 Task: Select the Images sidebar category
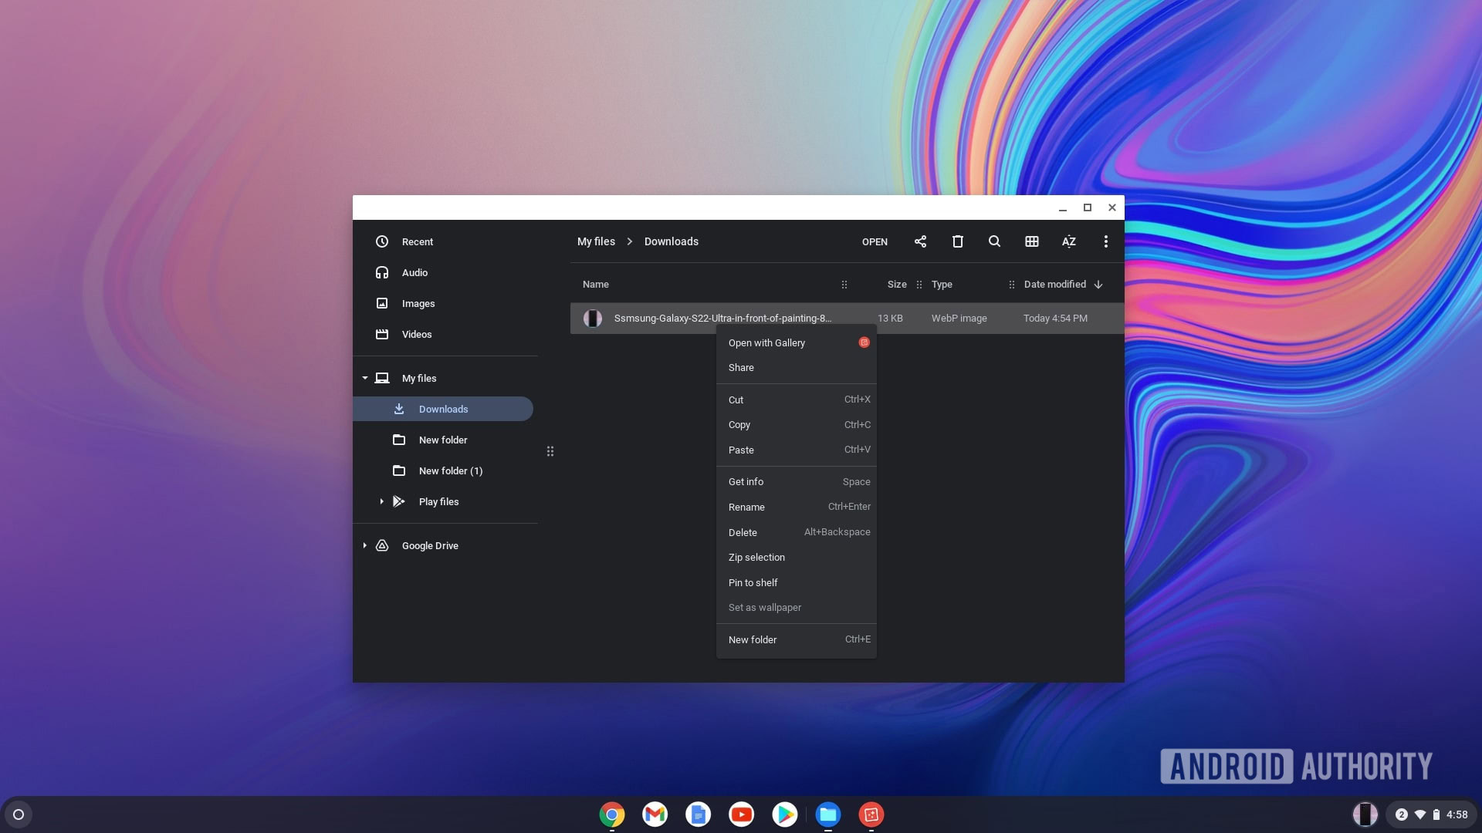(x=418, y=303)
